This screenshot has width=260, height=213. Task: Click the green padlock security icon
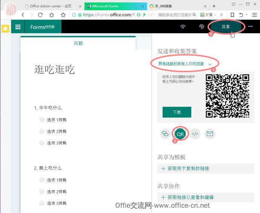80,15
